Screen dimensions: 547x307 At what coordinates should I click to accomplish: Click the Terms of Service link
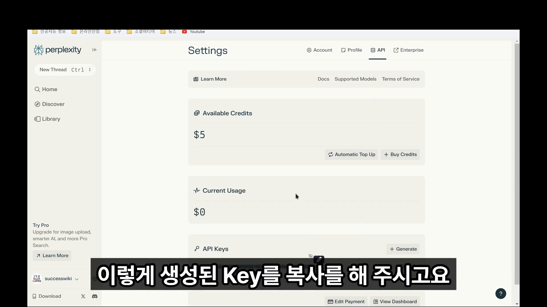coord(401,79)
